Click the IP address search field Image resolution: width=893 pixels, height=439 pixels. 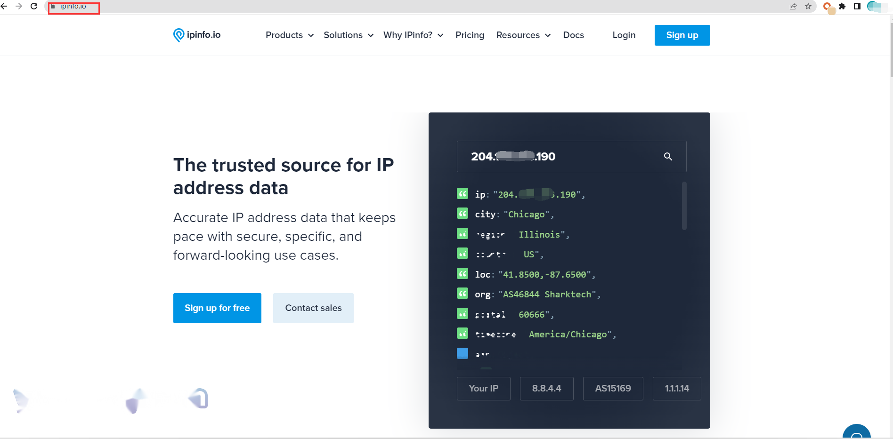click(571, 156)
